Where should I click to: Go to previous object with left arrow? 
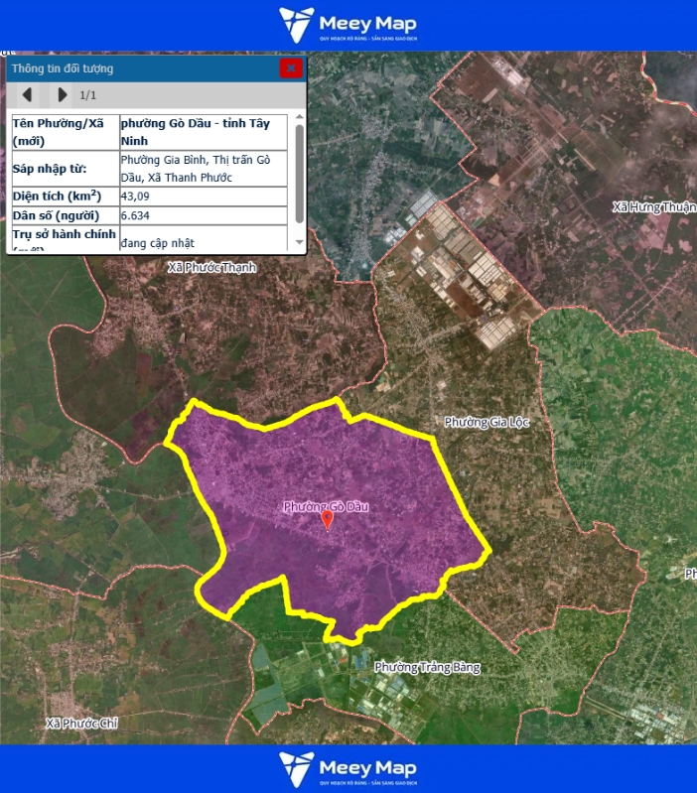tap(28, 95)
